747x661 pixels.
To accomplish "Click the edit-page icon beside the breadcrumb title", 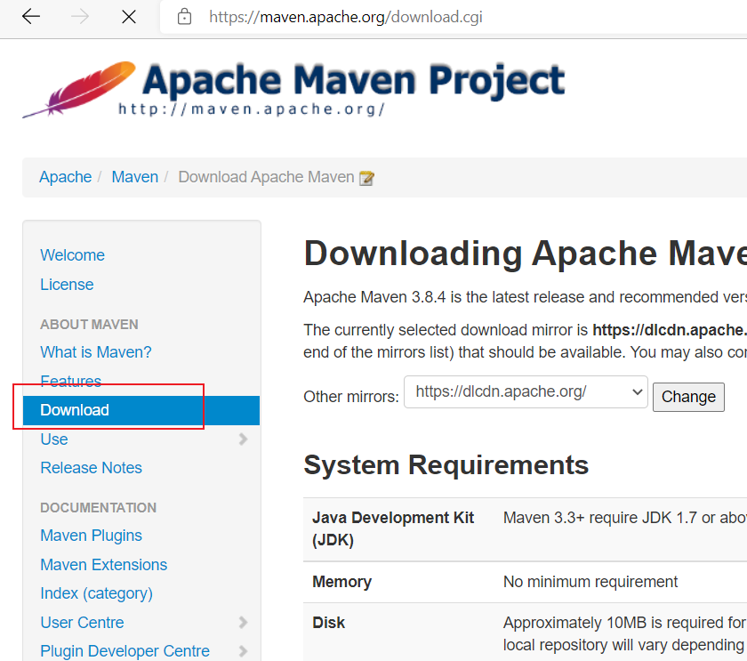I will coord(366,177).
